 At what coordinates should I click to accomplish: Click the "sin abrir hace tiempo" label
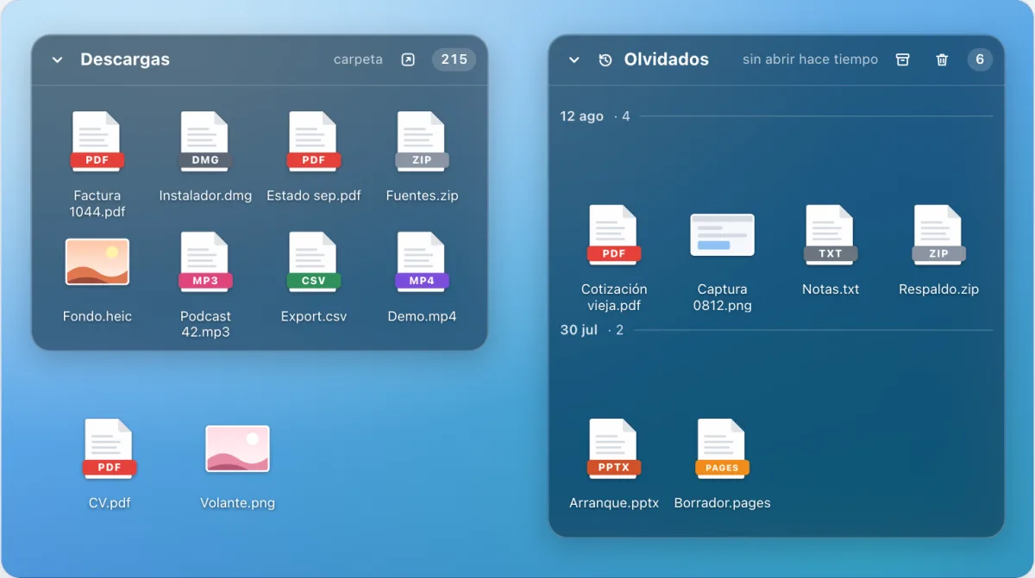[810, 59]
